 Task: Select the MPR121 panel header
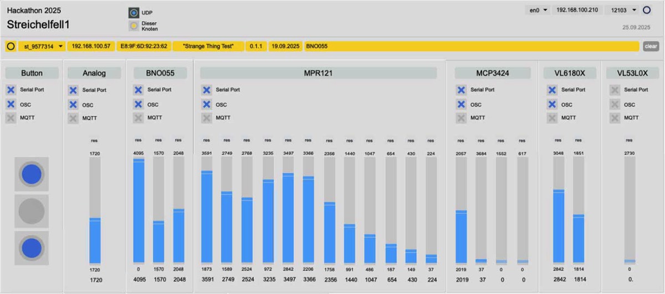[x=318, y=73]
